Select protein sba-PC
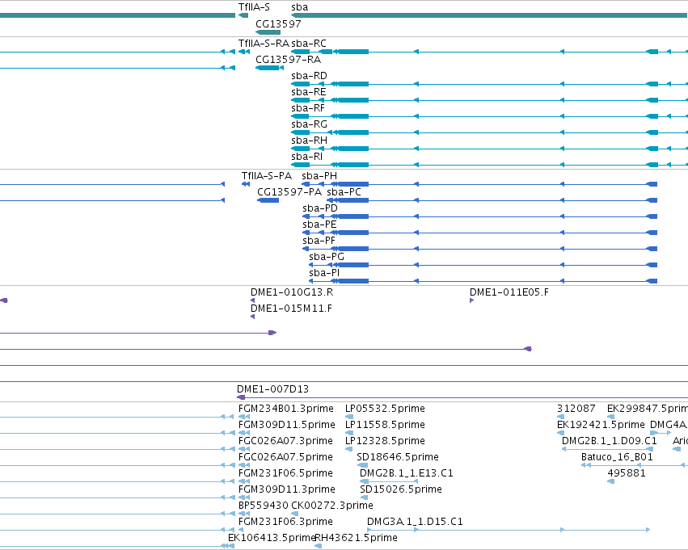 coord(344,192)
